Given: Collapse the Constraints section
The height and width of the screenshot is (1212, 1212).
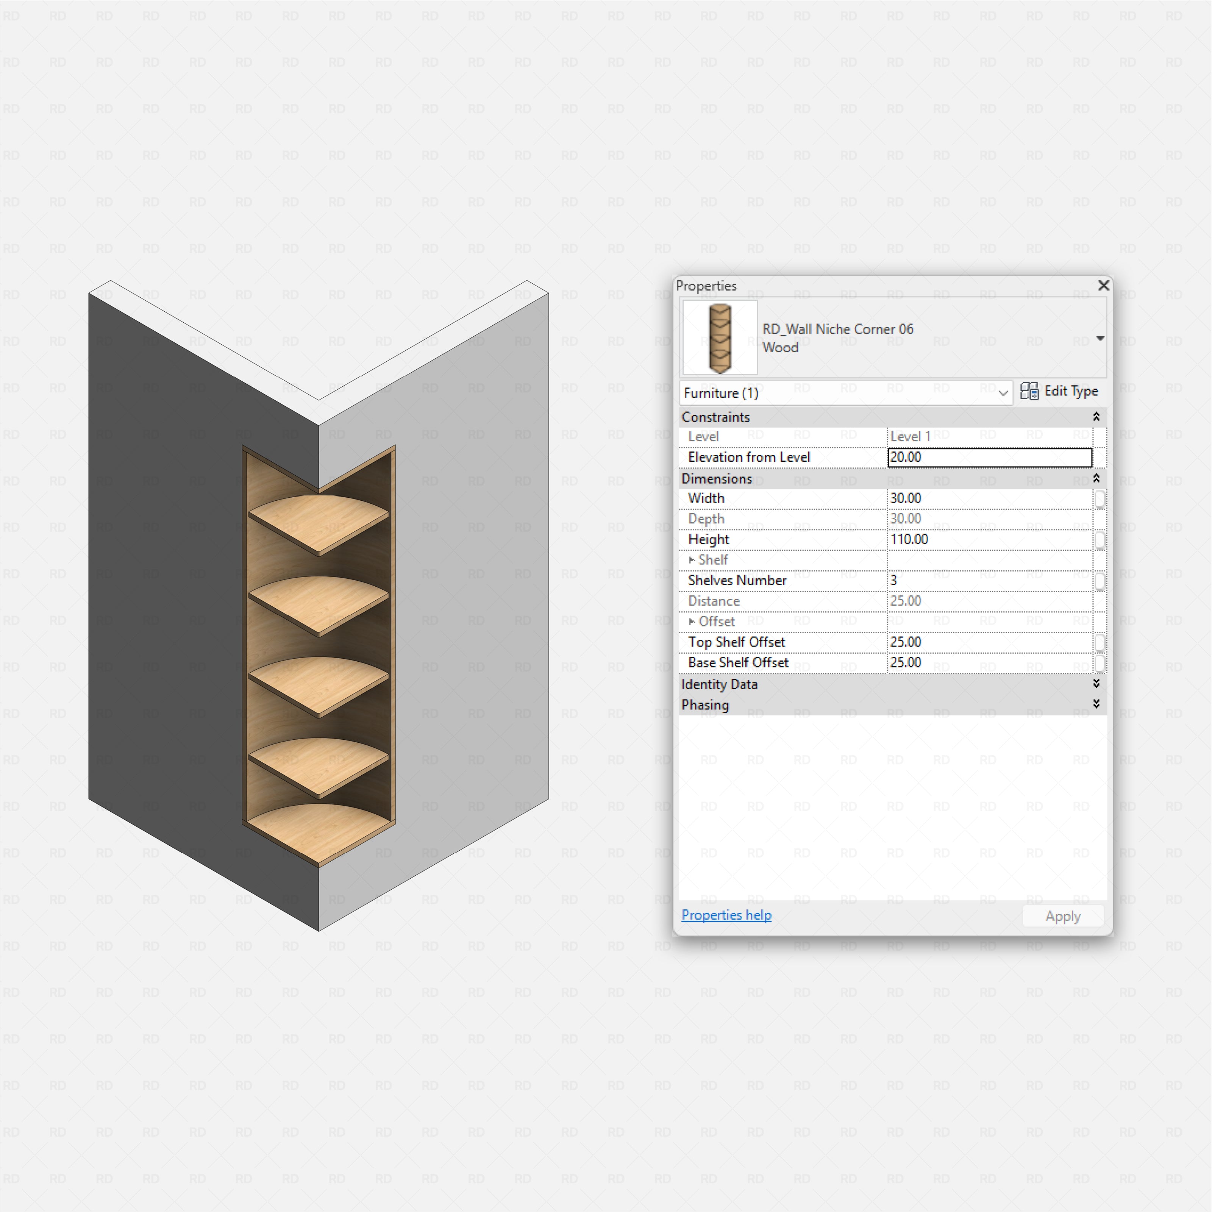Looking at the screenshot, I should coord(1096,417).
